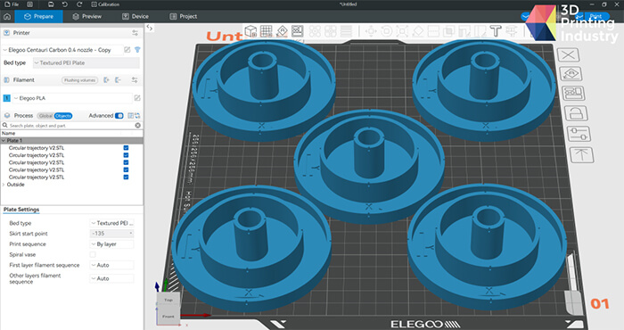The image size is (624, 330).
Task: Select the Lay on face tool
Action: [x=417, y=31]
